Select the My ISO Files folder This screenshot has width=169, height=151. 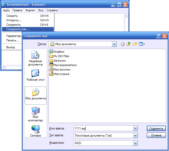pyautogui.click(x=59, y=56)
